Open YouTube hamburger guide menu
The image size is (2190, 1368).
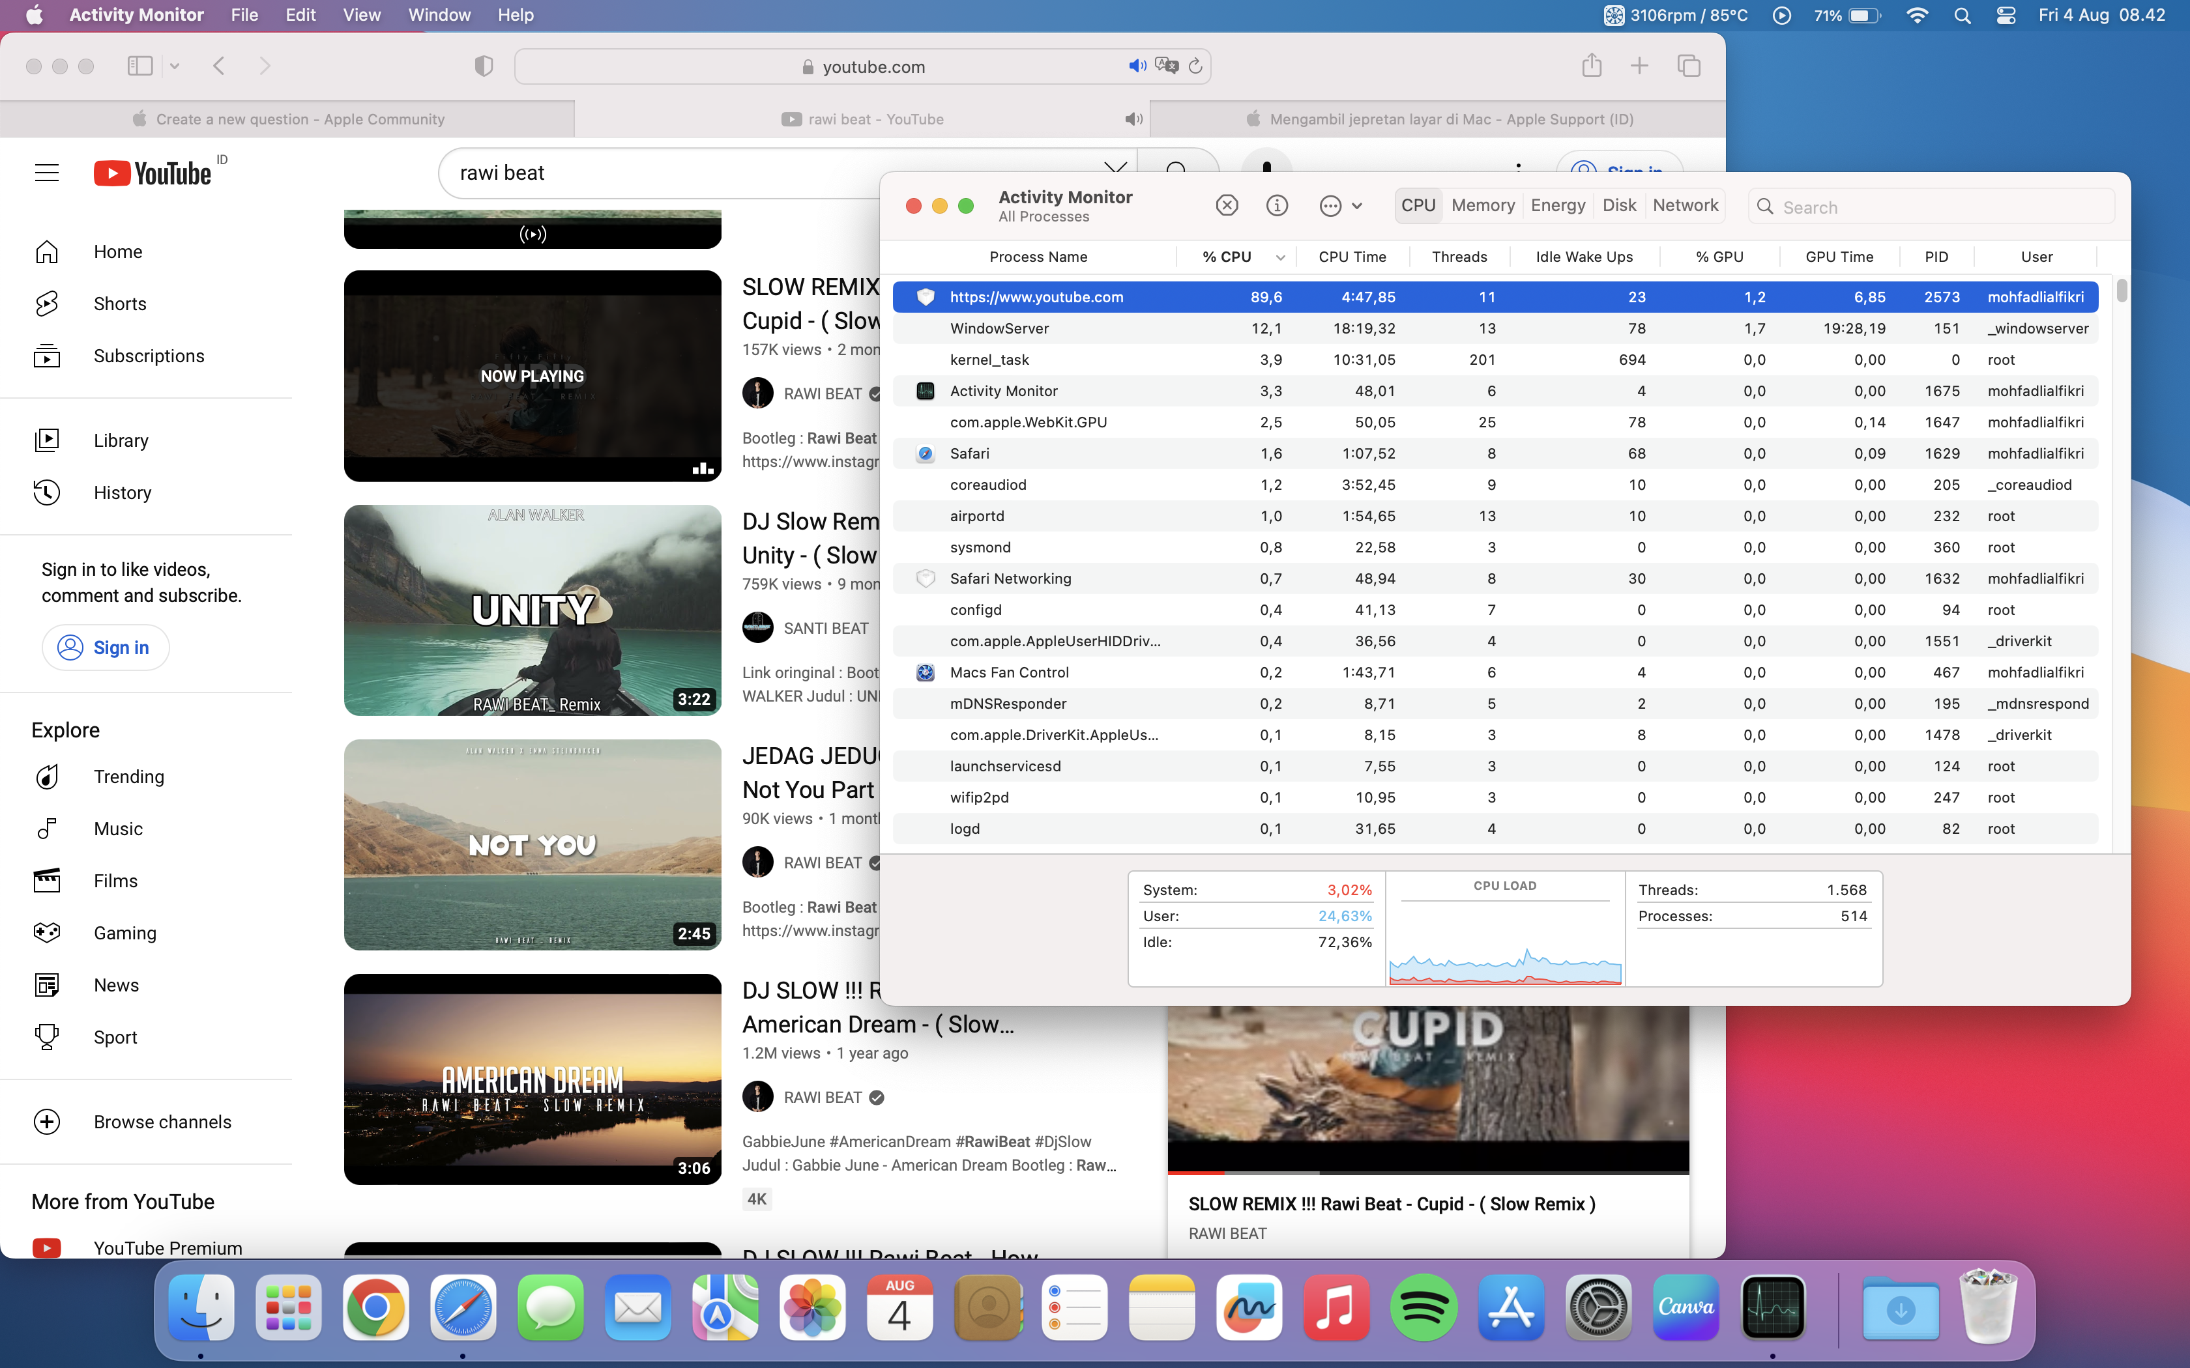[x=47, y=173]
